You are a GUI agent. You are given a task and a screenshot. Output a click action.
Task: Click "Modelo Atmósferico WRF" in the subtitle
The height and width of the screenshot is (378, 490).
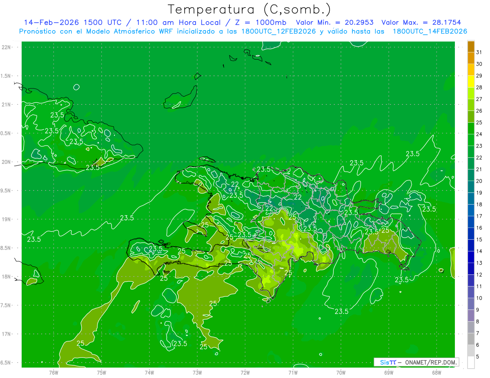[129, 31]
